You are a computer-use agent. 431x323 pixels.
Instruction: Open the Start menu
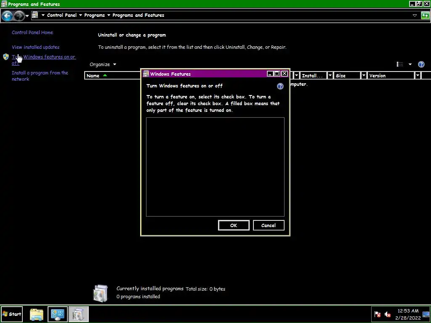coord(12,314)
